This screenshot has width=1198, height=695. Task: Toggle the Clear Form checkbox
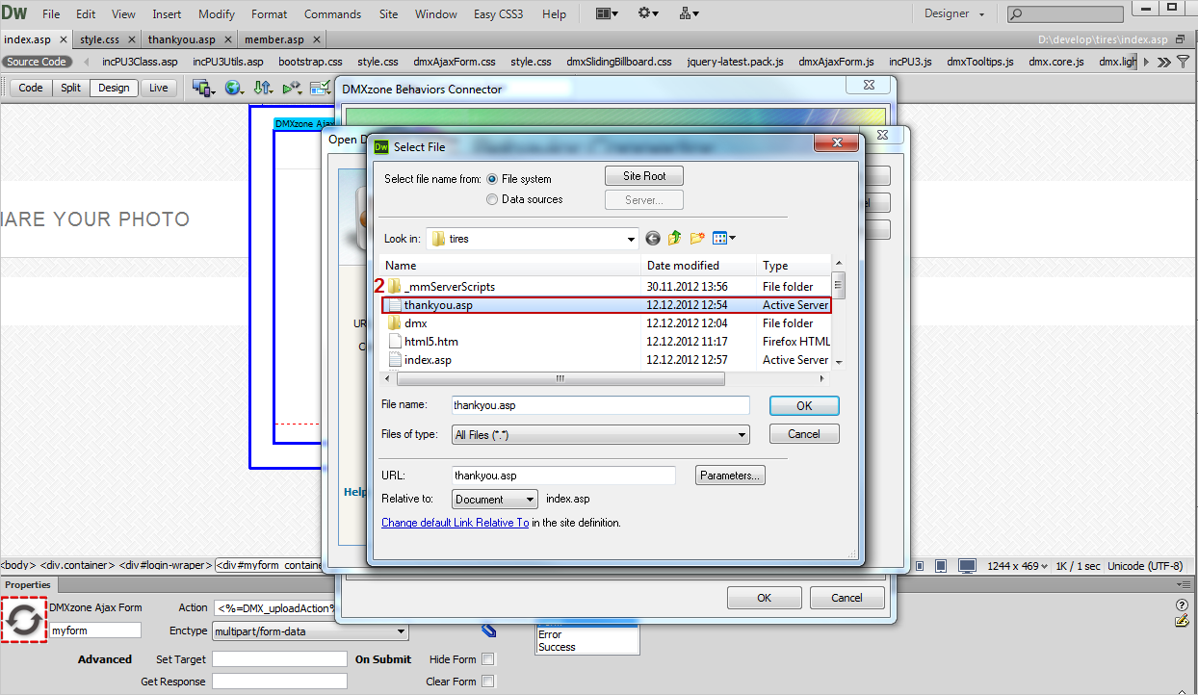pos(488,682)
